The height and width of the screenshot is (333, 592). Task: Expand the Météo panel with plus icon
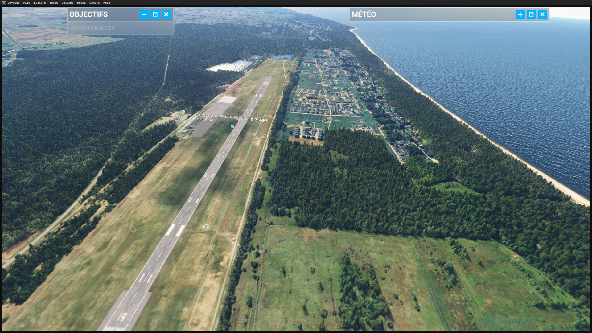pyautogui.click(x=520, y=14)
